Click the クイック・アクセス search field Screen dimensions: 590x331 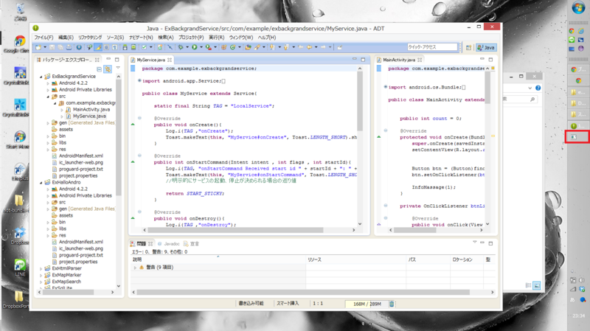click(x=432, y=47)
